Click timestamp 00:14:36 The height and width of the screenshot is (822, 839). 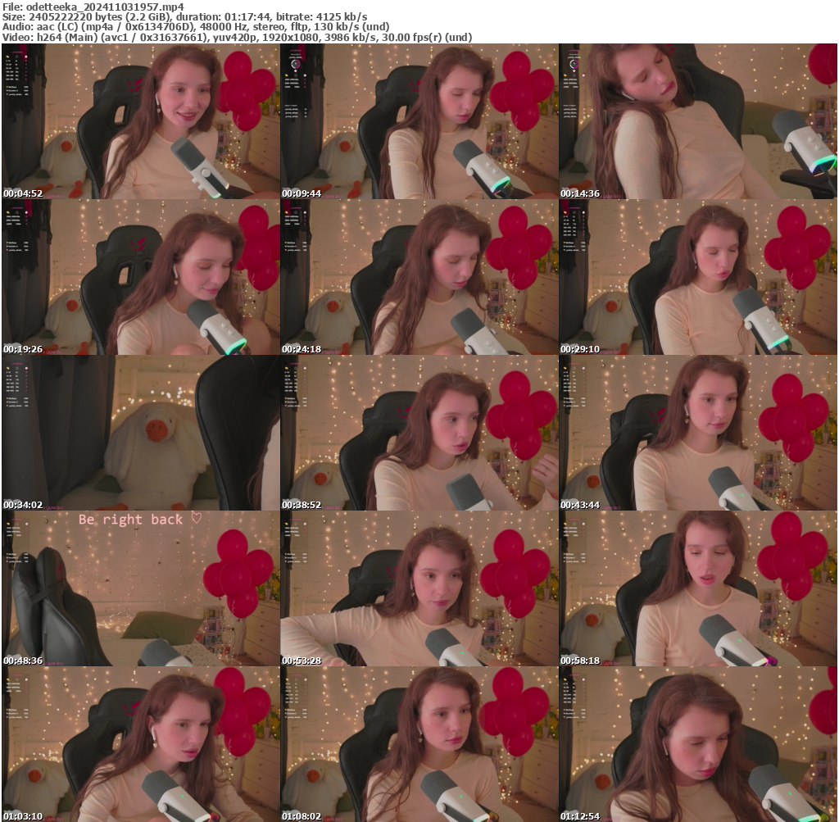pos(579,192)
